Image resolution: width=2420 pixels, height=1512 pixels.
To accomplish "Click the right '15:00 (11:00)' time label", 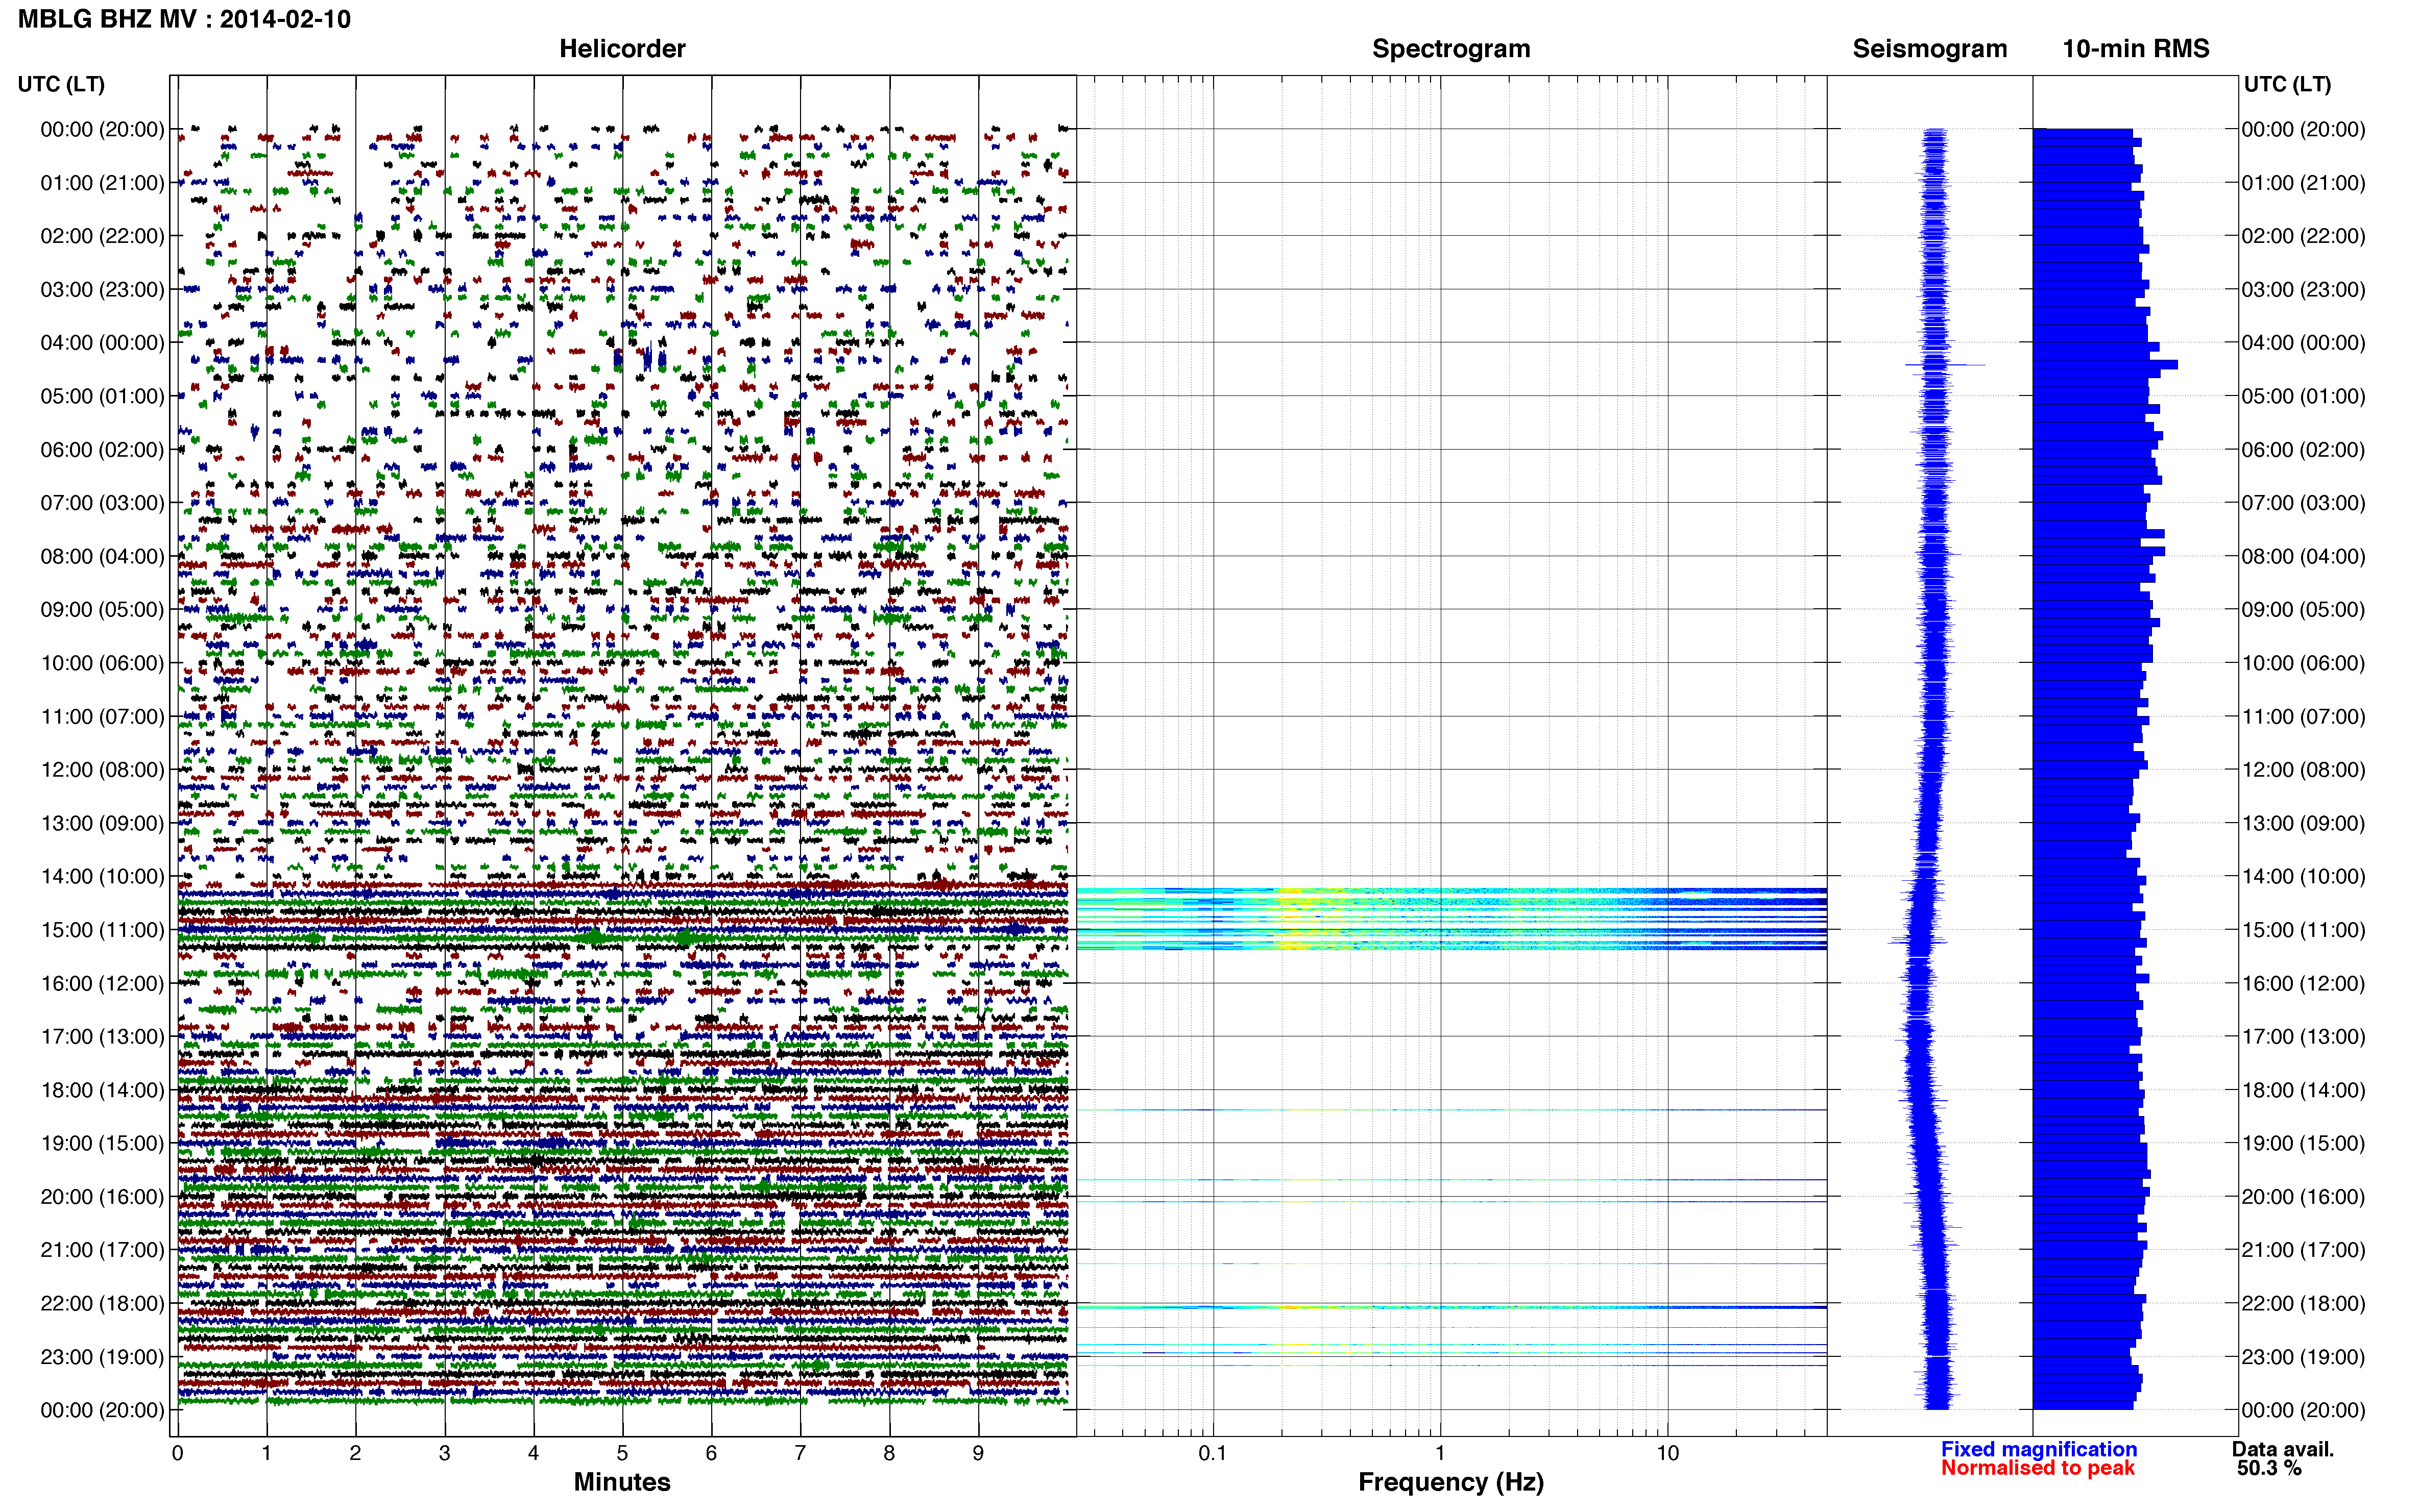I will click(2303, 930).
